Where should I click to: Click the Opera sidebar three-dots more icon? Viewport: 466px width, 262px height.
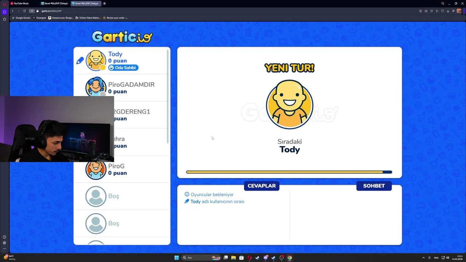[4, 249]
